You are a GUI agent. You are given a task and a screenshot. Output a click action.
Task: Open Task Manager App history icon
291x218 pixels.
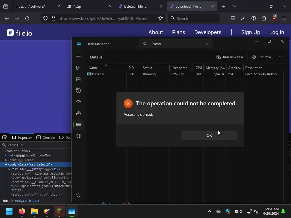click(x=78, y=91)
